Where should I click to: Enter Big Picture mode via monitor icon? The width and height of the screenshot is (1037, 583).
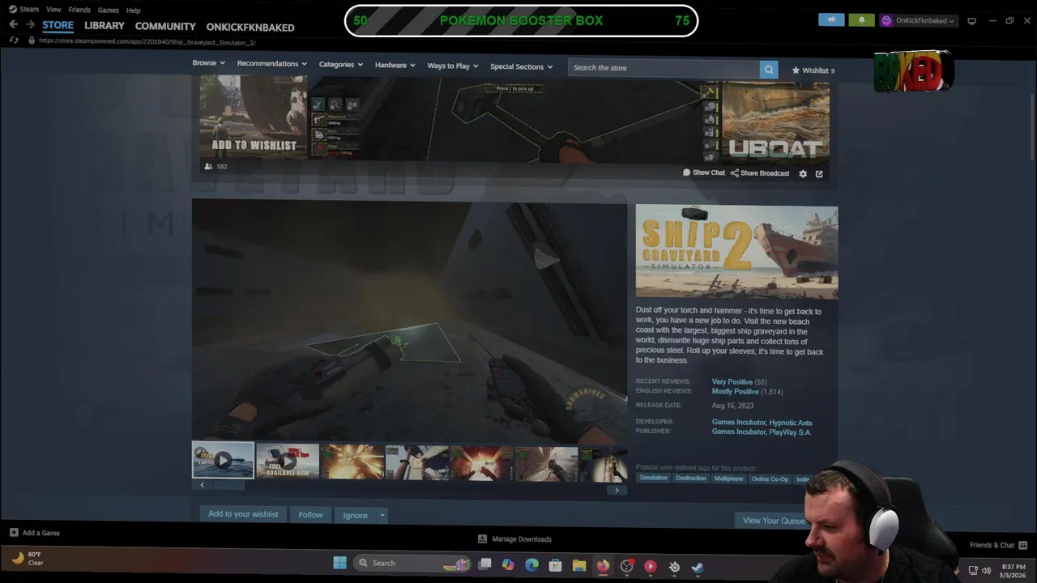click(x=971, y=21)
